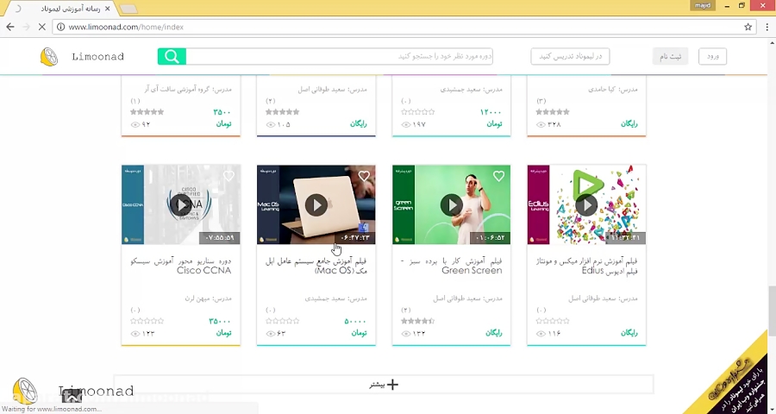Open the Green Screen course title link
Image resolution: width=776 pixels, height=414 pixels.
click(451, 266)
